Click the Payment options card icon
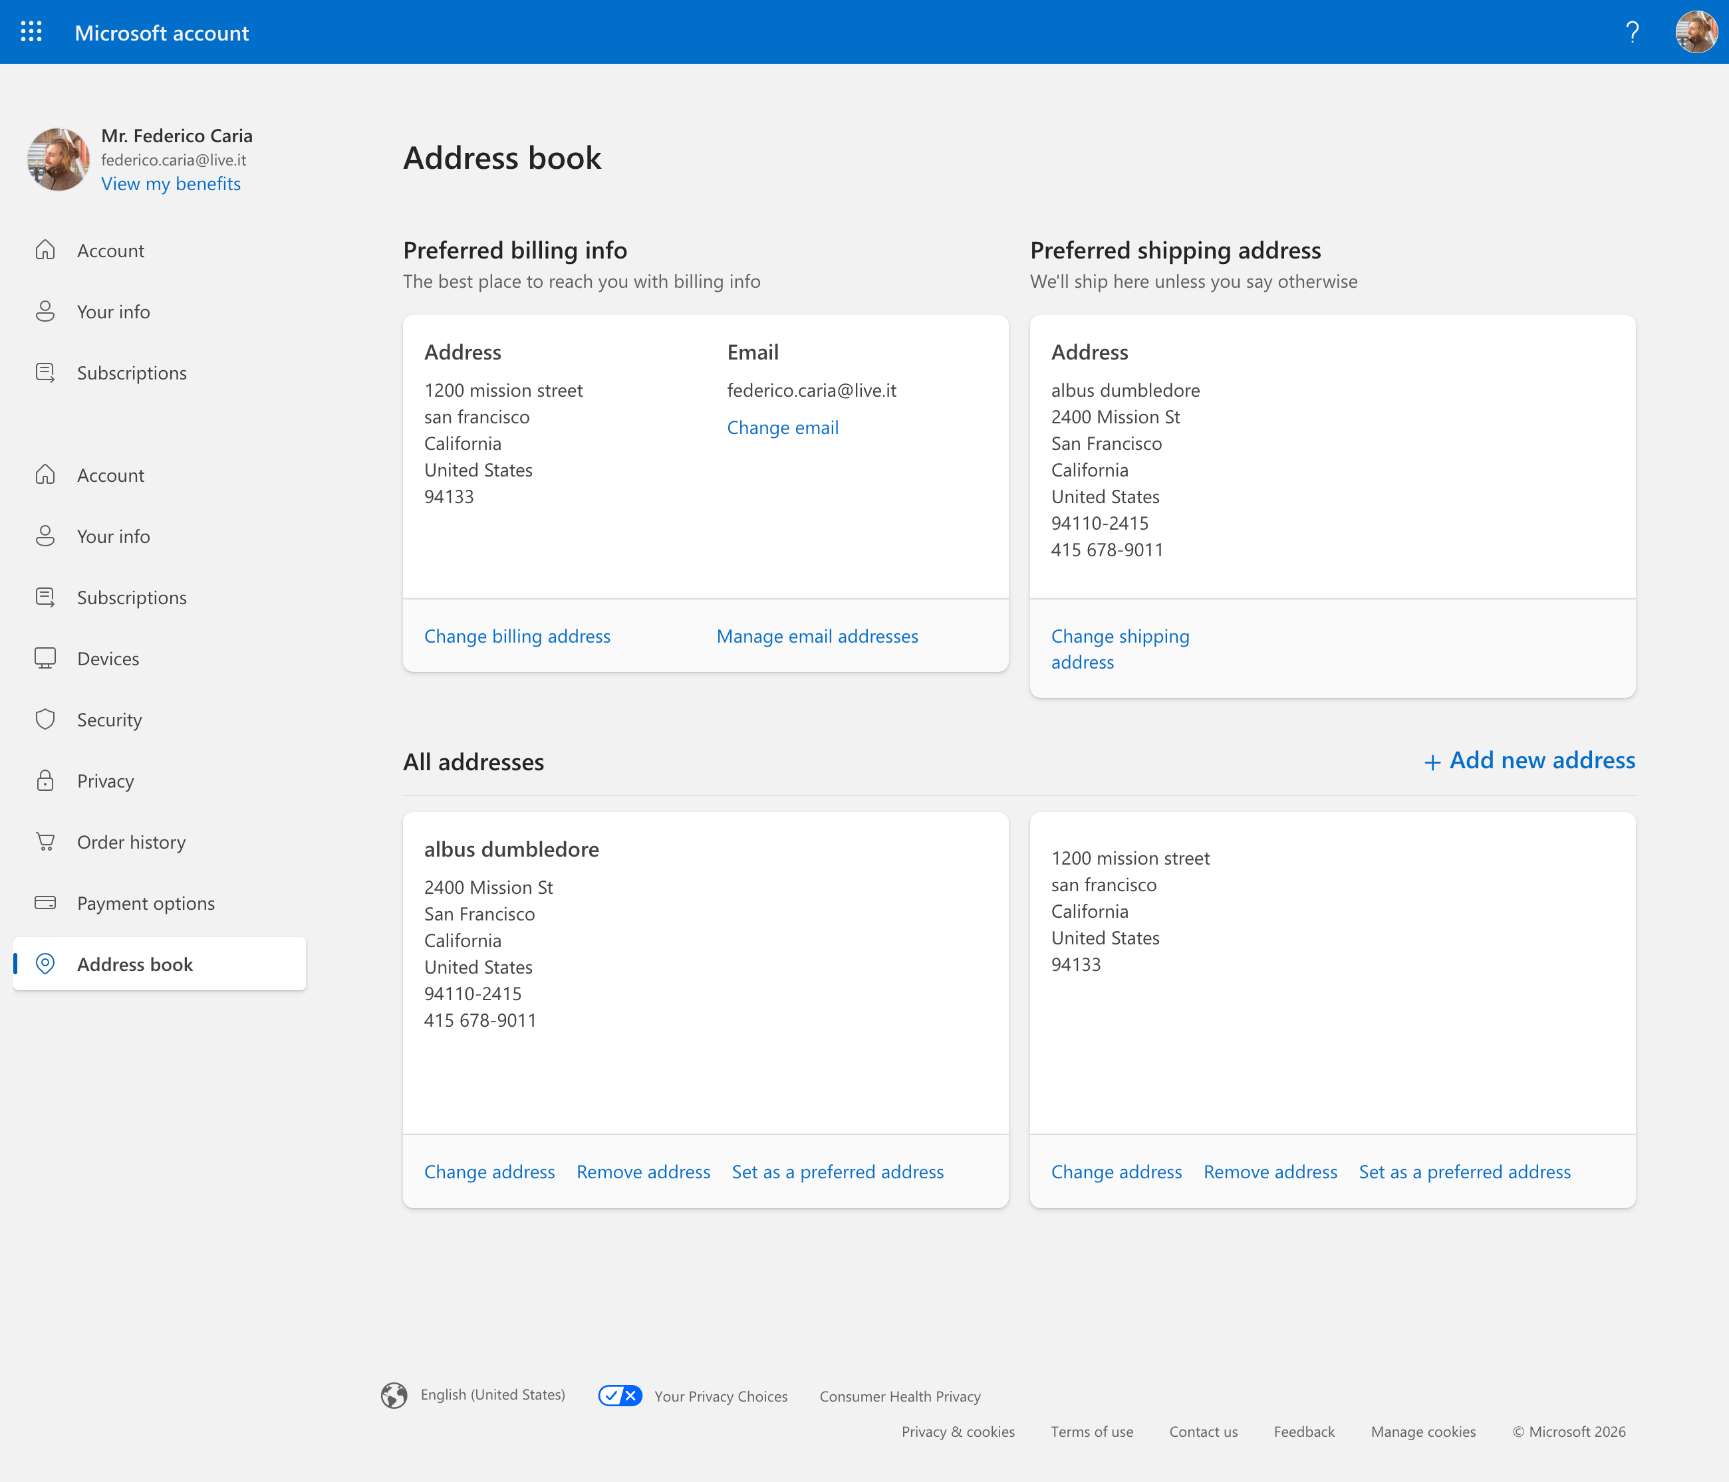1729x1482 pixels. (x=45, y=902)
